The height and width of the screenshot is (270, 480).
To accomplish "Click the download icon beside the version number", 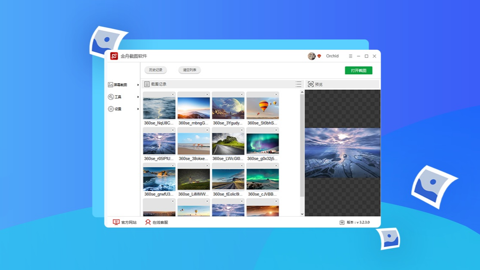I will pyautogui.click(x=342, y=222).
